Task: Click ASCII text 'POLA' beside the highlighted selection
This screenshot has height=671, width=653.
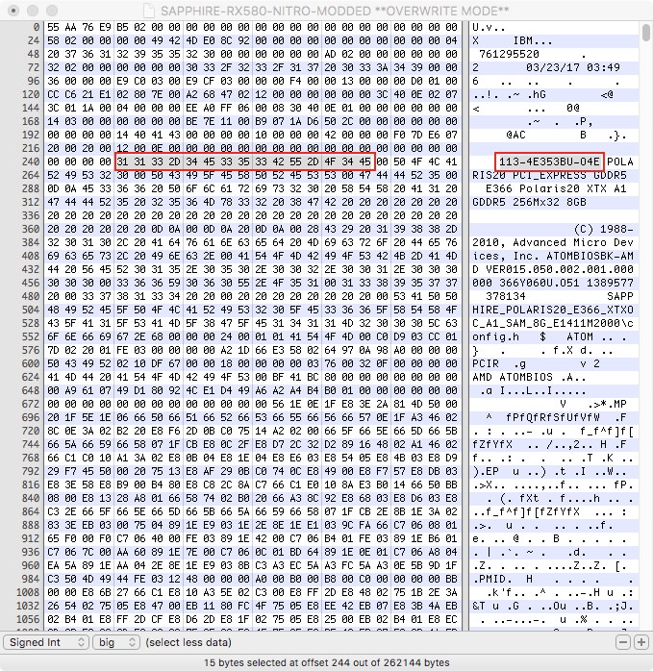Action: pos(620,162)
